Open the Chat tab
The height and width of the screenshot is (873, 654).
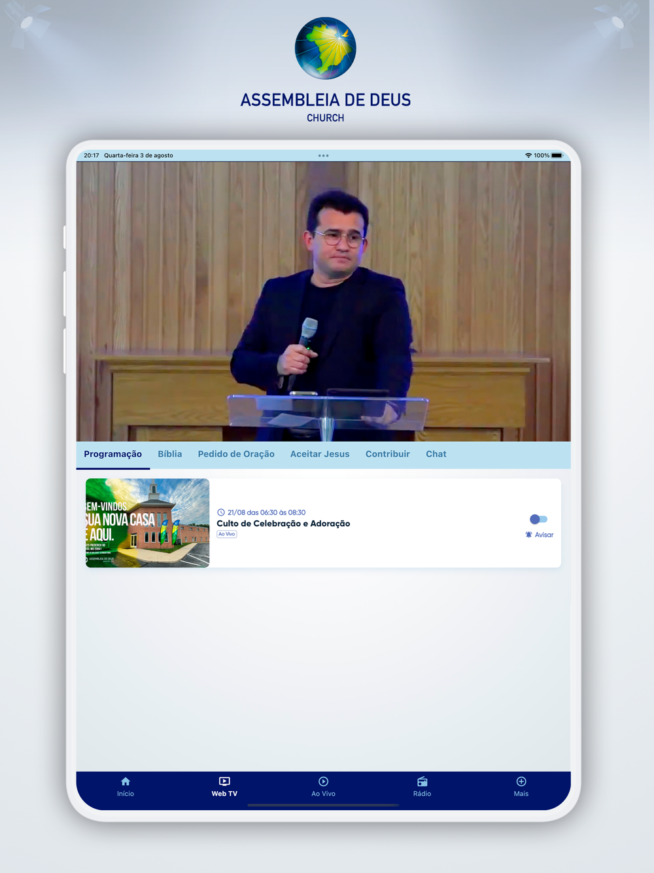pyautogui.click(x=436, y=454)
